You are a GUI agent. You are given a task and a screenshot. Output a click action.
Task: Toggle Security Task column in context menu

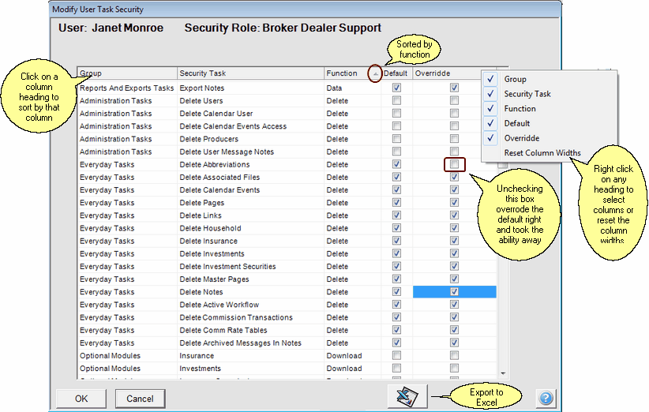[x=549, y=94]
